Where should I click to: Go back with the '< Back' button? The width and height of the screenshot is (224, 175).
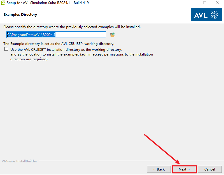click(x=159, y=169)
